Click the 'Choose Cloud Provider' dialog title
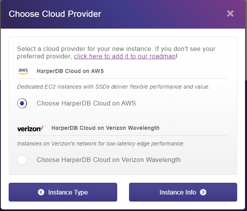This screenshot has height=211, width=247. click(55, 14)
